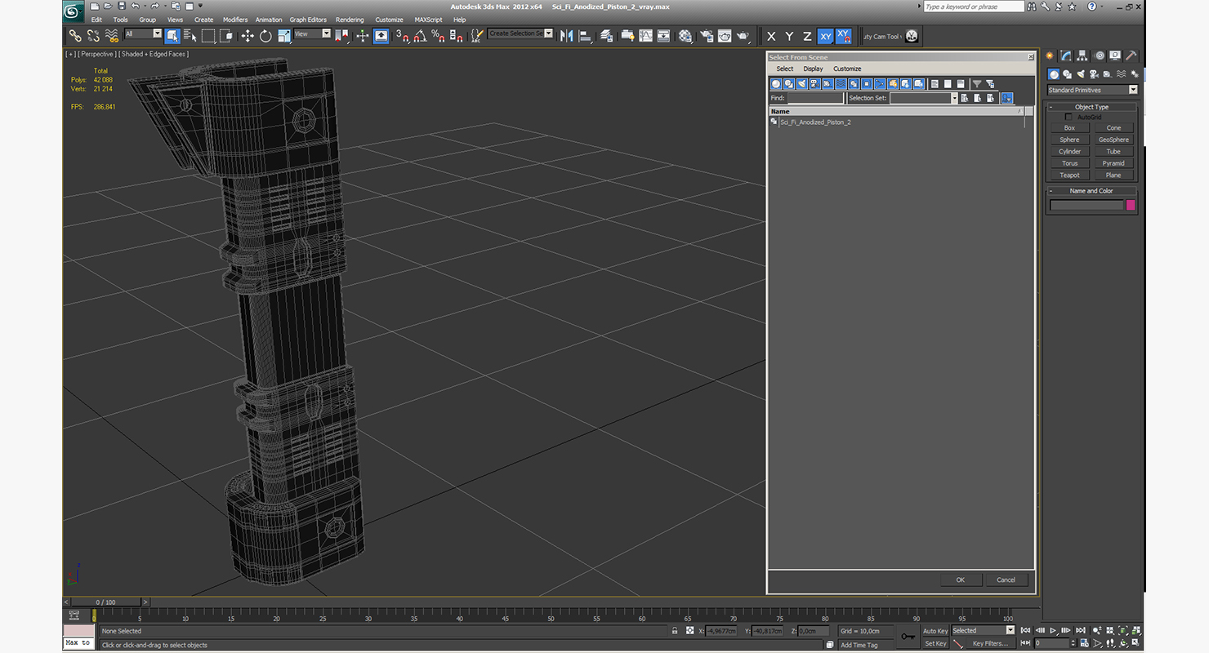Toggle Display Cameras filter in Select From Scene
The height and width of the screenshot is (653, 1209).
coord(815,84)
